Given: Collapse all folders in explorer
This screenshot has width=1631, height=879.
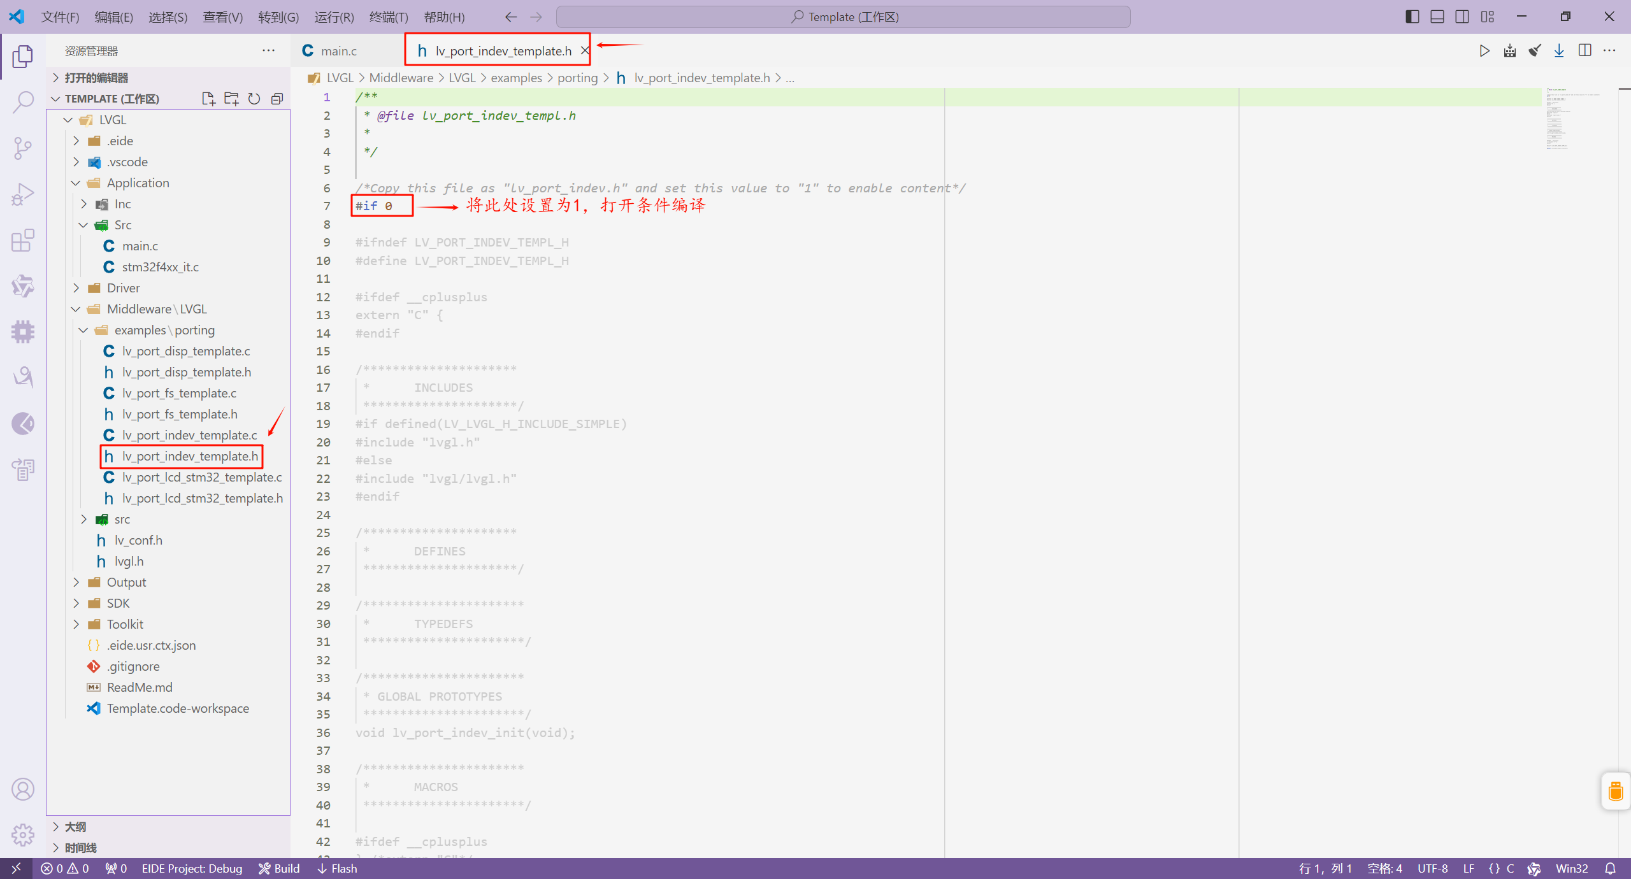Looking at the screenshot, I should [277, 99].
